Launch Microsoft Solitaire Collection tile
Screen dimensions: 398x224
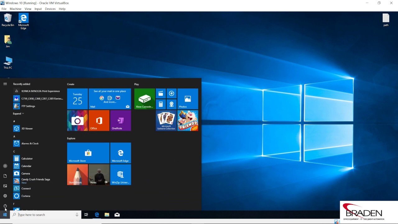coord(166,120)
